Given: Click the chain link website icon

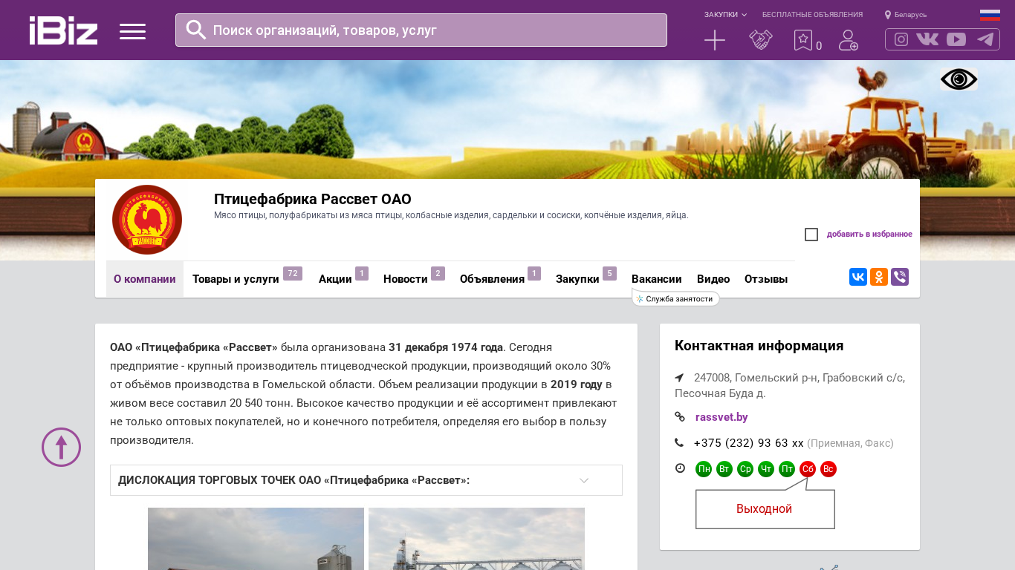Looking at the screenshot, I should tap(680, 417).
